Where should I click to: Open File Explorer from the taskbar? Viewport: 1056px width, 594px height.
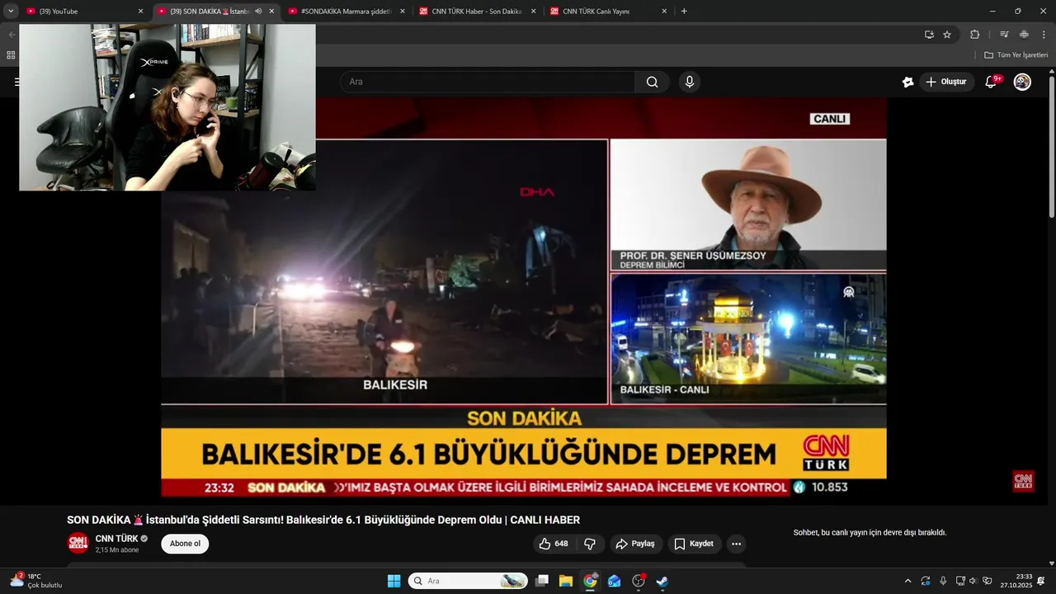point(566,581)
